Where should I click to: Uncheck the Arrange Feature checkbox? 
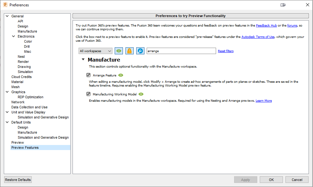click(x=88, y=75)
